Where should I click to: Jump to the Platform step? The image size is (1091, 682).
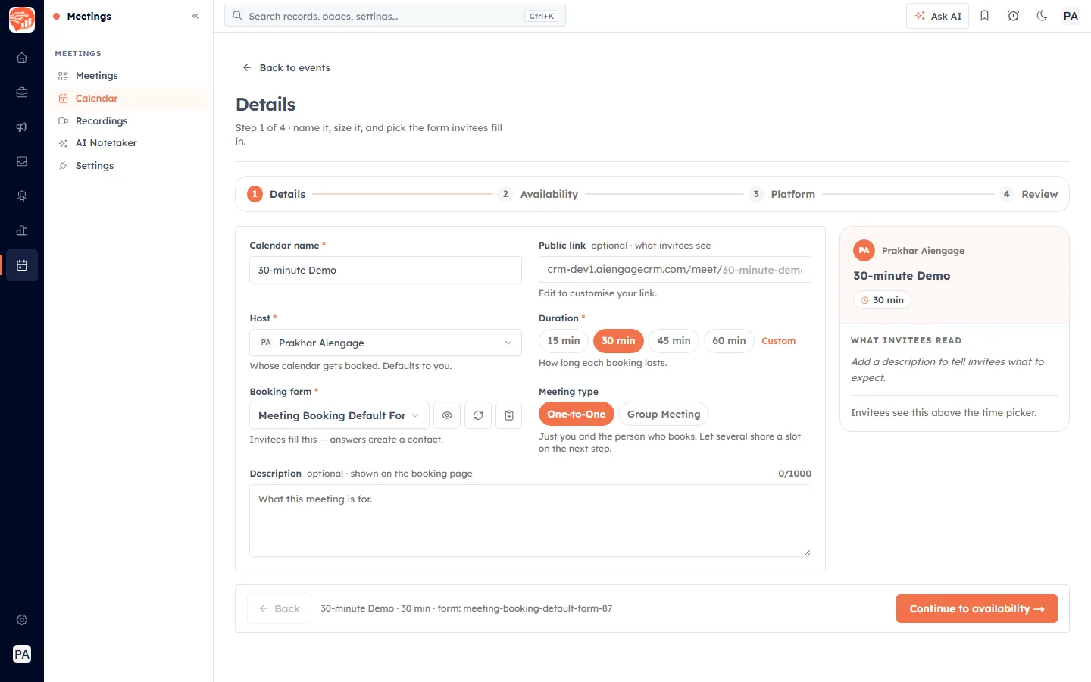pos(782,194)
